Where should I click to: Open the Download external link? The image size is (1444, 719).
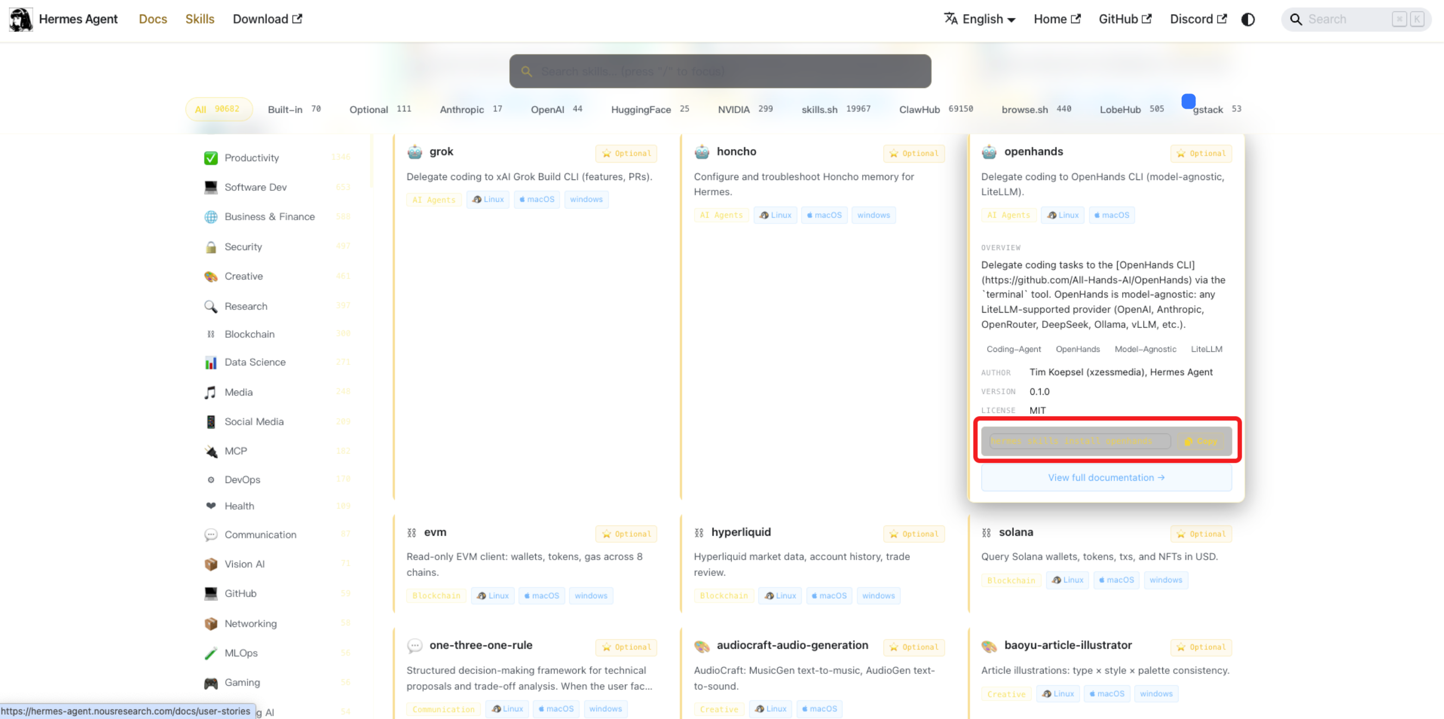[268, 19]
